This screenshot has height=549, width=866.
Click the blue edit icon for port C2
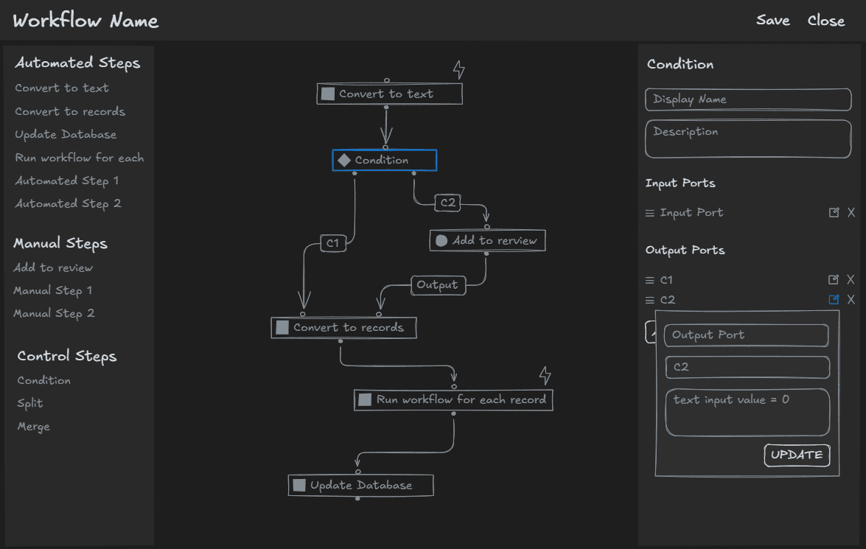tap(834, 299)
